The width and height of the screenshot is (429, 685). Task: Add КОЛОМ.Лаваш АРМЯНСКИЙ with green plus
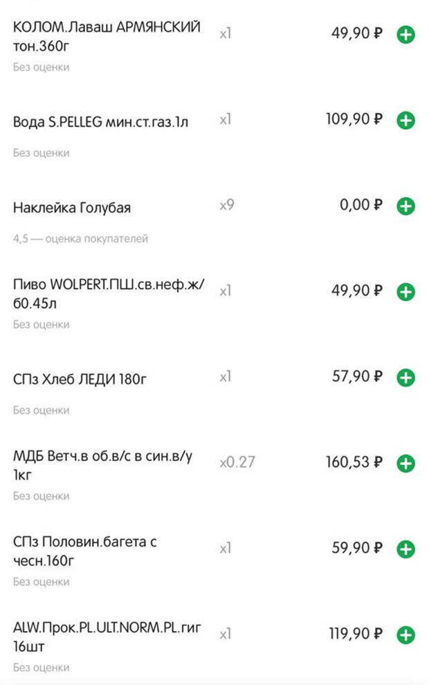405,35
